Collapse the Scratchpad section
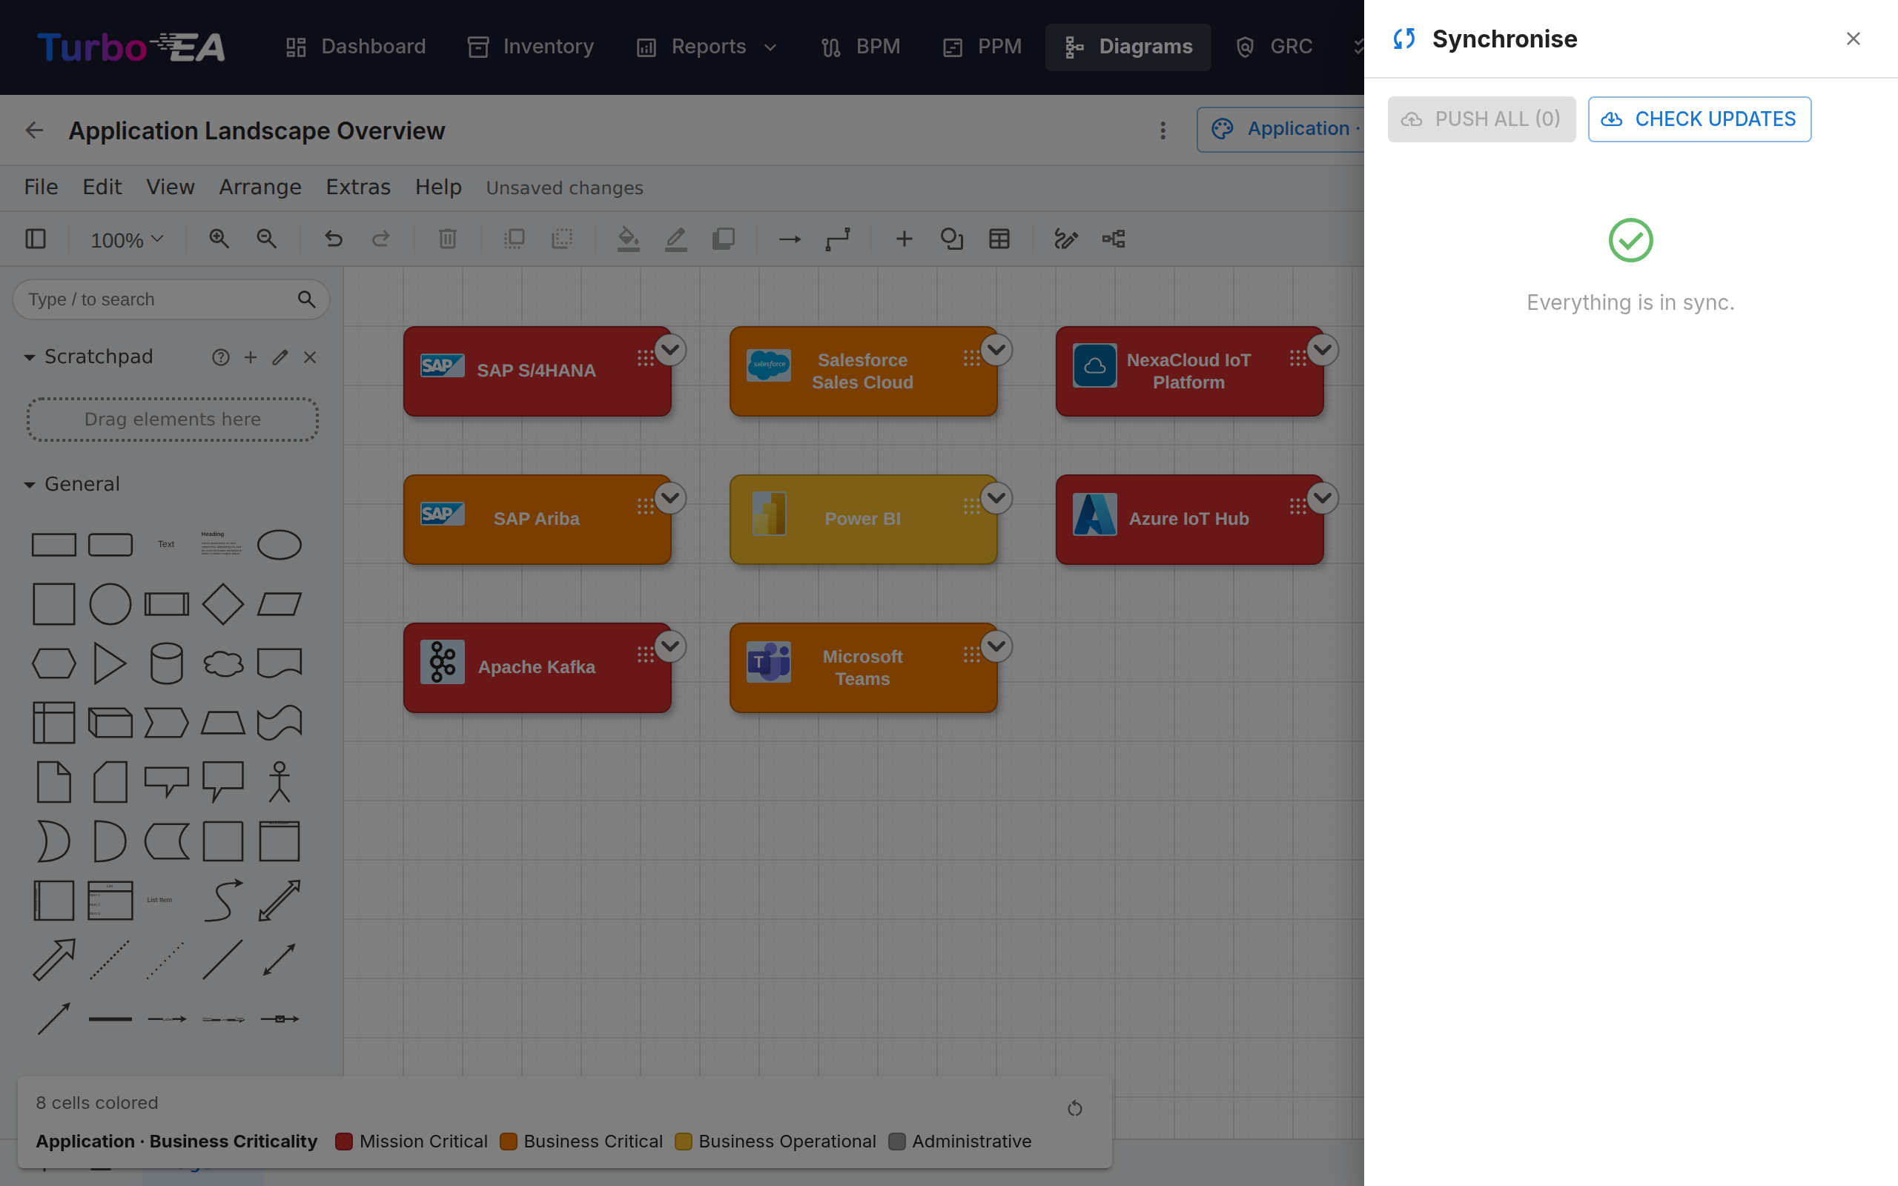This screenshot has width=1898, height=1186. 30,357
